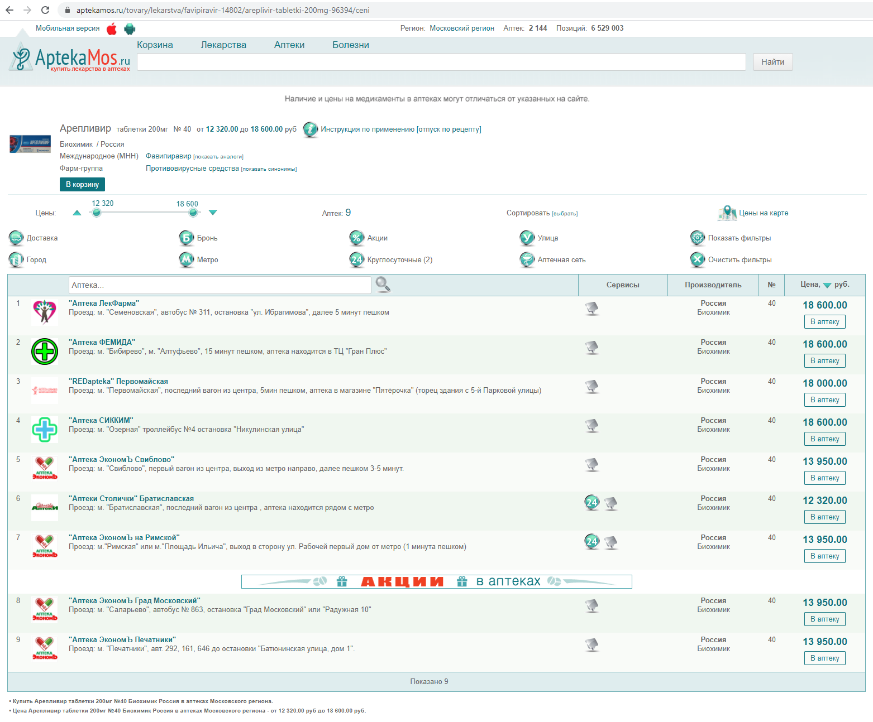The height and width of the screenshot is (722, 873).
Task: Focus the Аптека... pharmacy name filter field
Action: 220,285
